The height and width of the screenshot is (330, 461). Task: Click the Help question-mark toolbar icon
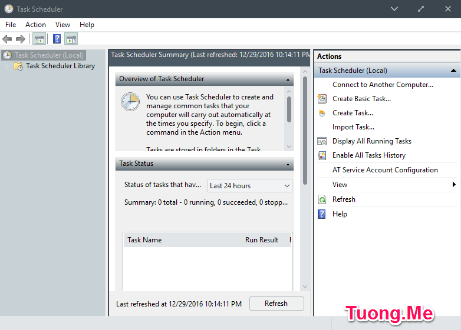point(57,39)
